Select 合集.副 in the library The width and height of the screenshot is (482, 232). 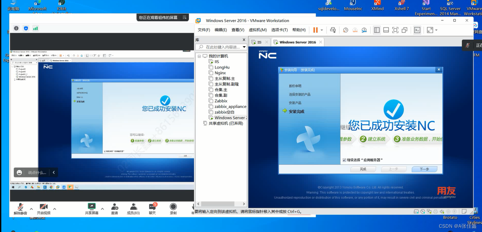point(221,95)
